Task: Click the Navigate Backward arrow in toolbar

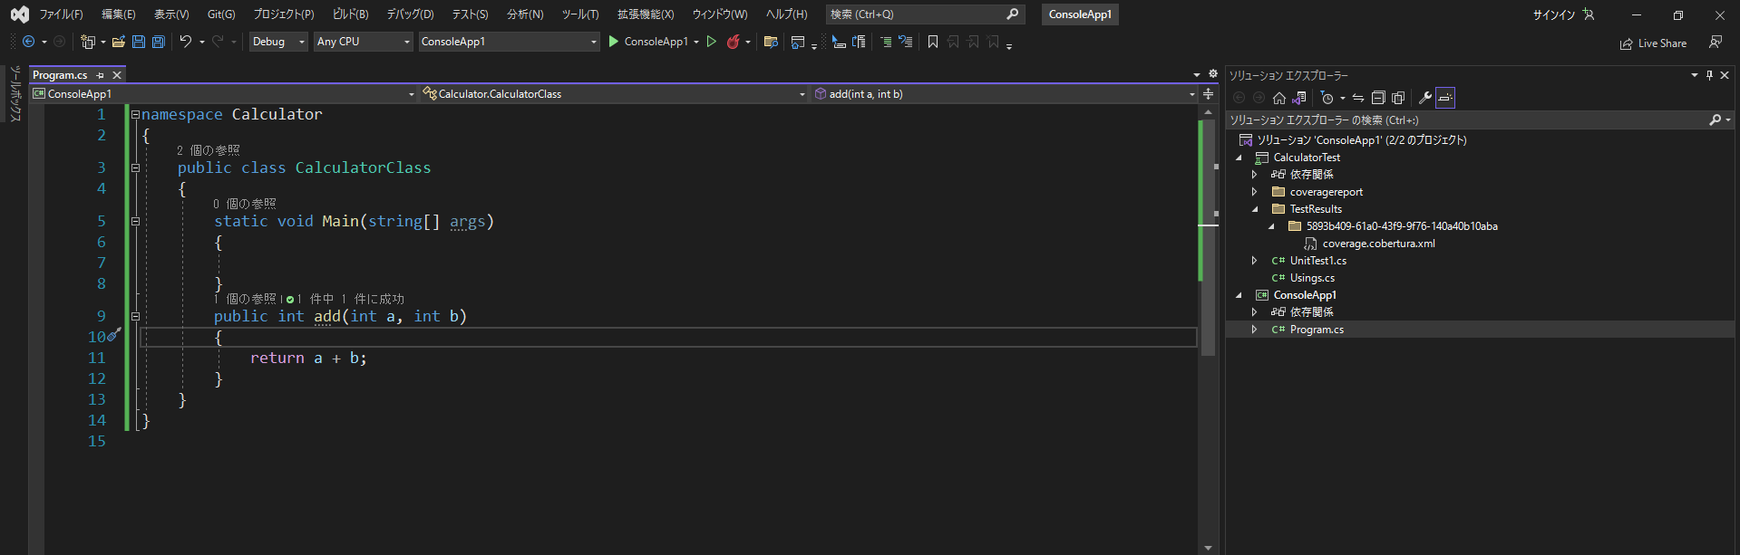Action: [x=29, y=42]
